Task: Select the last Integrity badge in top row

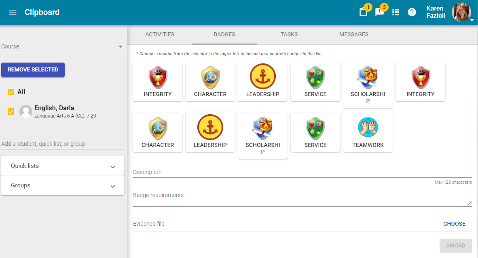Action: coord(421,82)
